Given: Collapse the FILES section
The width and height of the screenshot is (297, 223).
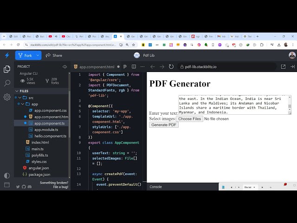Looking at the screenshot, I should click(17, 91).
